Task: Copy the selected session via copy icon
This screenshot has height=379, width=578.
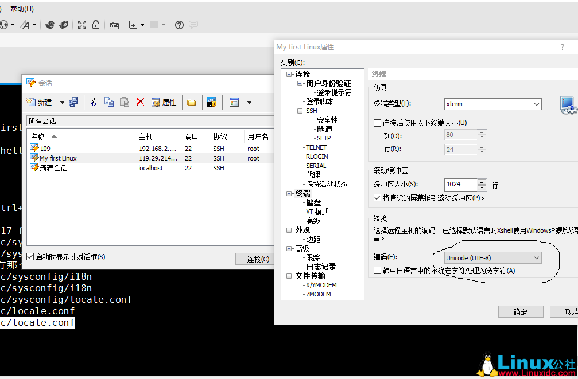Action: [108, 101]
